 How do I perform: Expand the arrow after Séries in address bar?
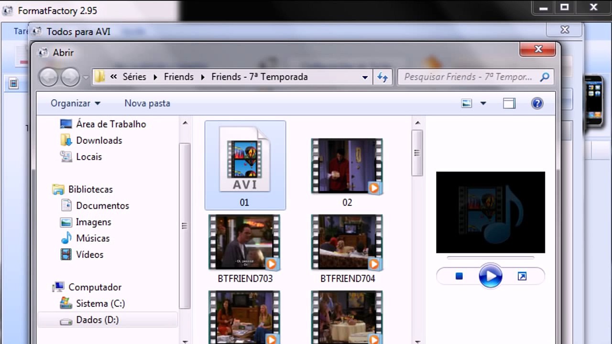155,77
